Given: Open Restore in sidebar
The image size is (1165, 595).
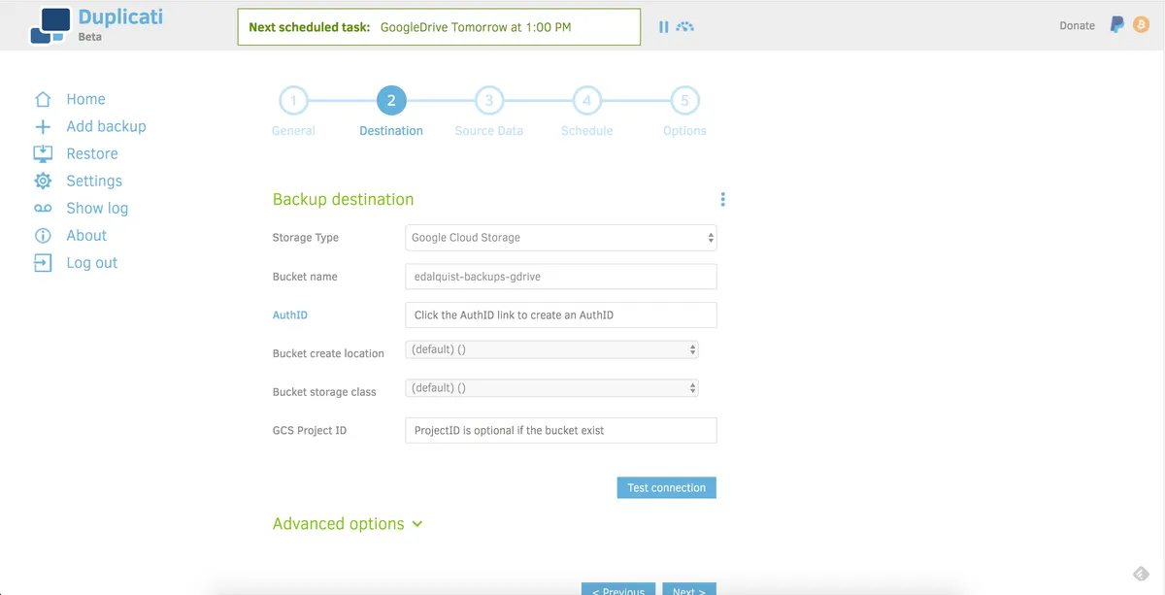Looking at the screenshot, I should [92, 153].
